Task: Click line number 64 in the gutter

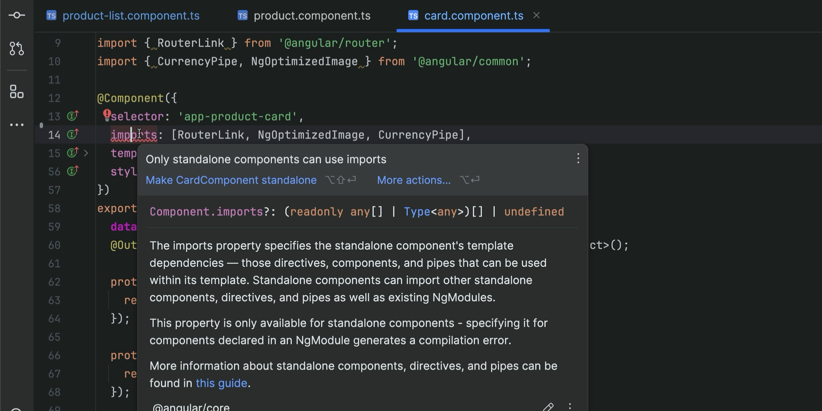Action: point(54,318)
